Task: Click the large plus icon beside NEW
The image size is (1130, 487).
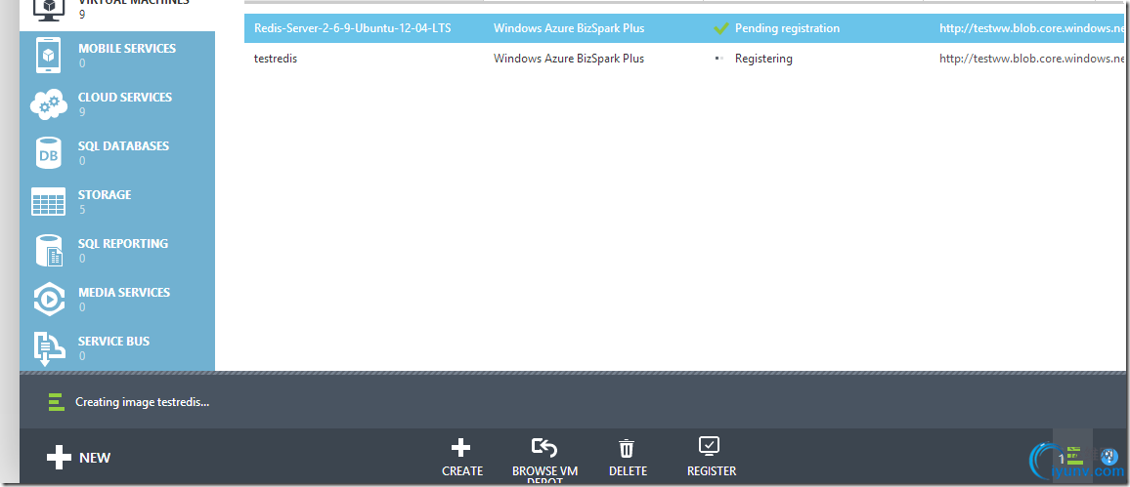Action: click(59, 458)
